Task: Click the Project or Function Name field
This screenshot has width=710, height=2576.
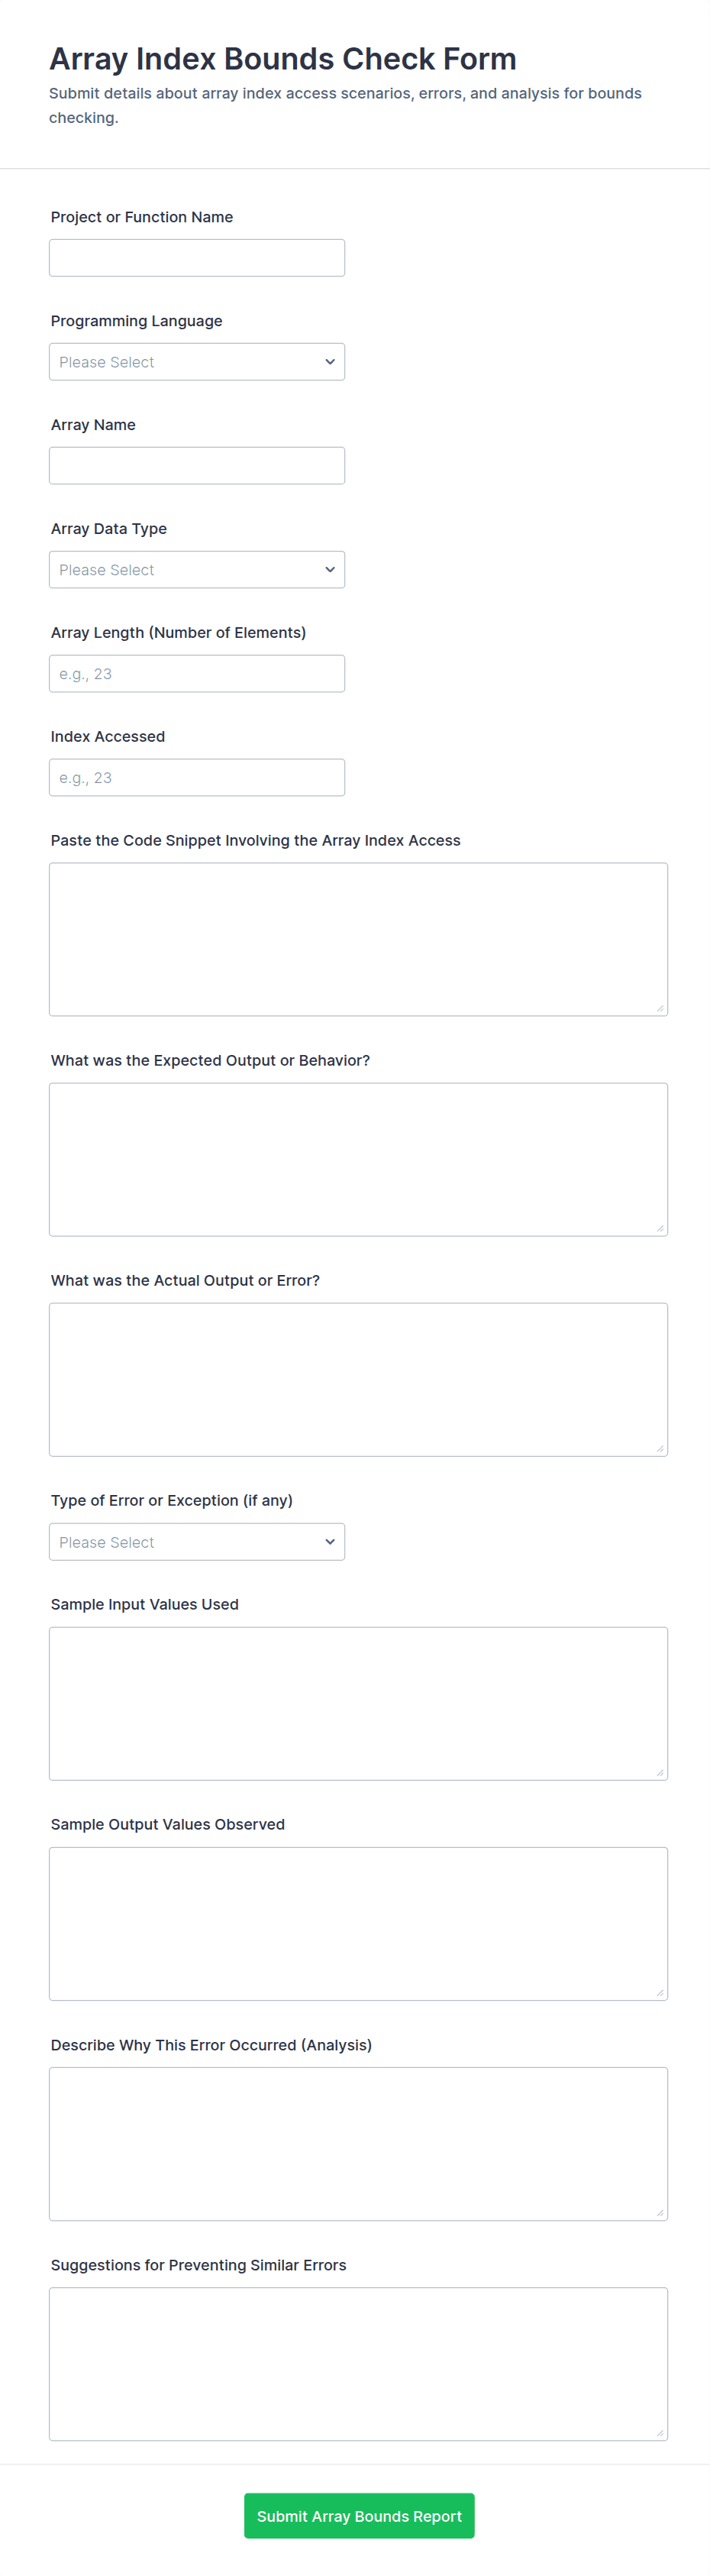Action: [197, 258]
